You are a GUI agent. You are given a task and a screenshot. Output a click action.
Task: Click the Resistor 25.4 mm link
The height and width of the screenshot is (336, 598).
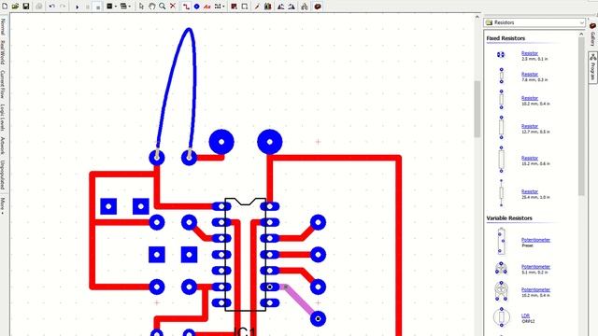tap(530, 191)
